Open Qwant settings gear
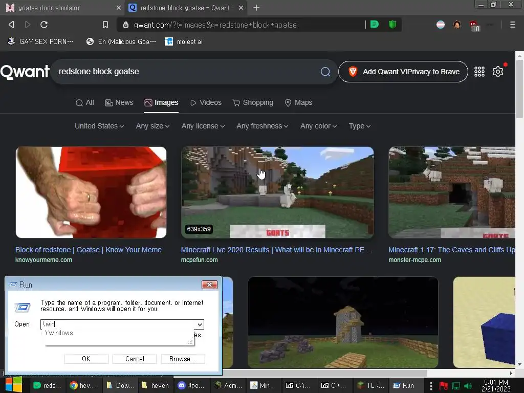524x393 pixels. click(x=497, y=72)
